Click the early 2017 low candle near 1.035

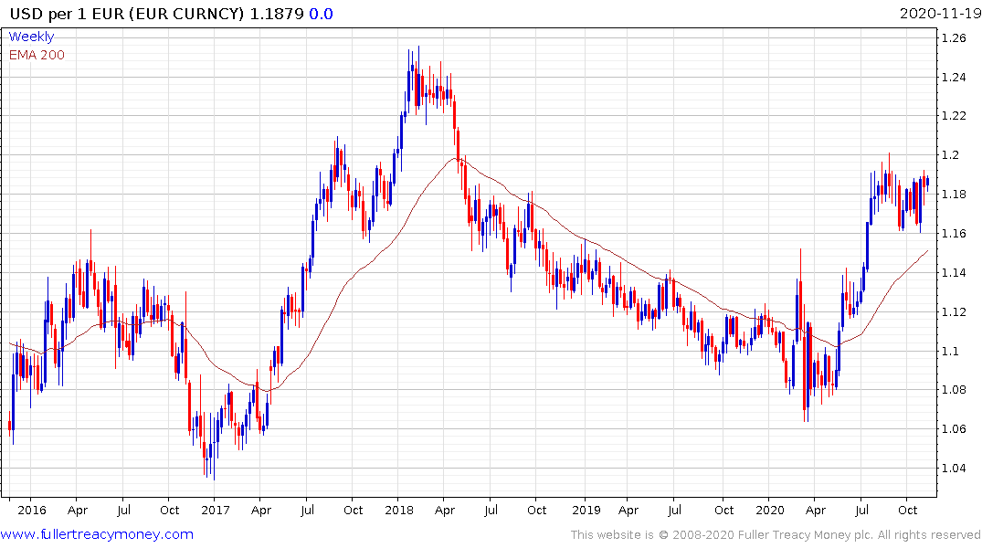(214, 451)
